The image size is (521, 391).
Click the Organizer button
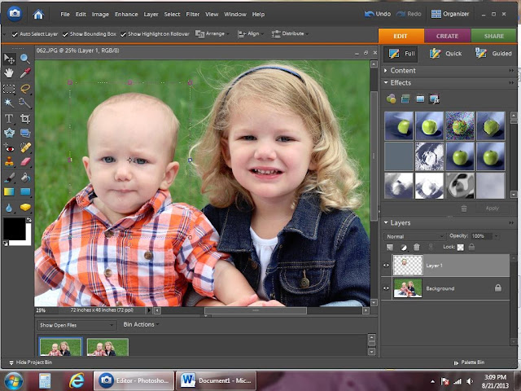(x=449, y=14)
